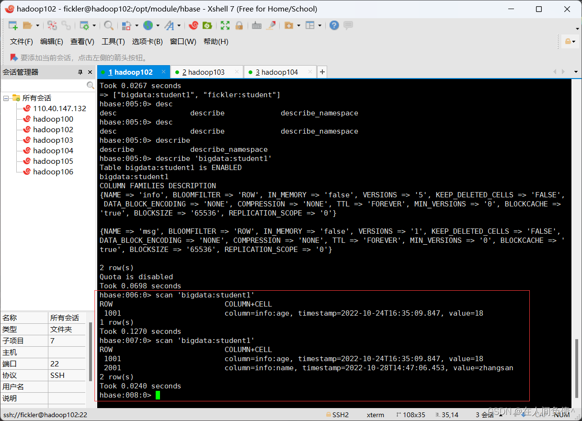The image size is (582, 421).
Task: Click the Reconnect chain-link icon
Action: pos(66,25)
